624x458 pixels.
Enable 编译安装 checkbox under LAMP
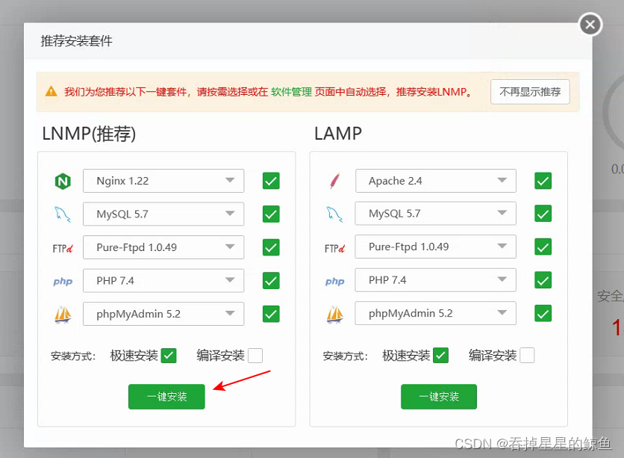tap(527, 355)
